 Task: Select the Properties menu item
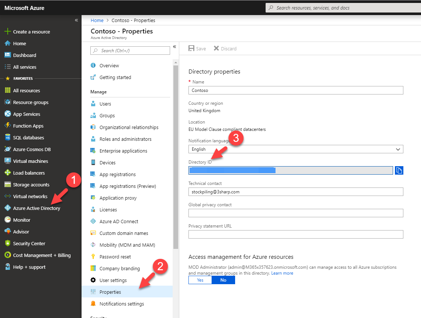[127, 292]
